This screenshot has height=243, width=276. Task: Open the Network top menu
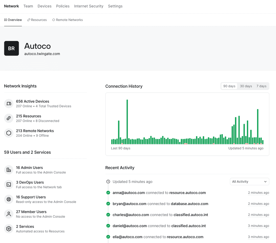(x=11, y=6)
